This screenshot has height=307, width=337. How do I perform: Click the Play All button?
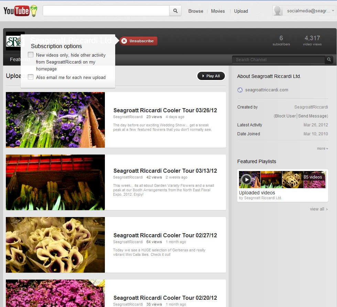coord(211,76)
